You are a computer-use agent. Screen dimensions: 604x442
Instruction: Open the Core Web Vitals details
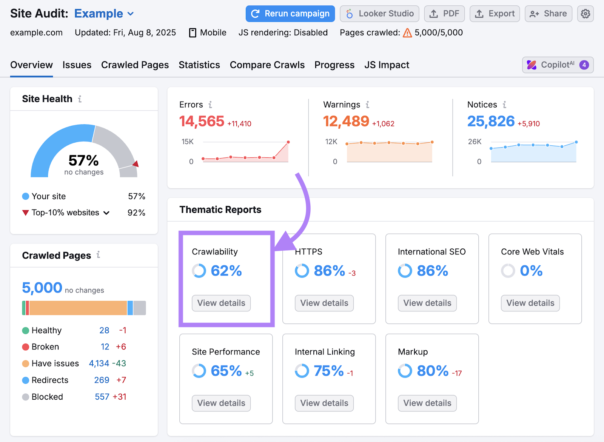pos(530,303)
